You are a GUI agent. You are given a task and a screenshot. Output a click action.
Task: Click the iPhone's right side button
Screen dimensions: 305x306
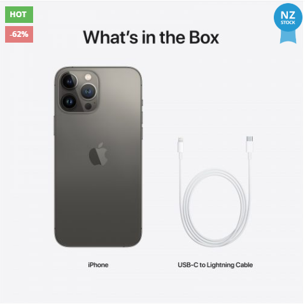142,118
